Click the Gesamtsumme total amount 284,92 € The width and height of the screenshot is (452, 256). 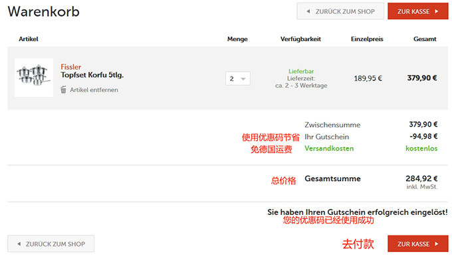click(421, 178)
